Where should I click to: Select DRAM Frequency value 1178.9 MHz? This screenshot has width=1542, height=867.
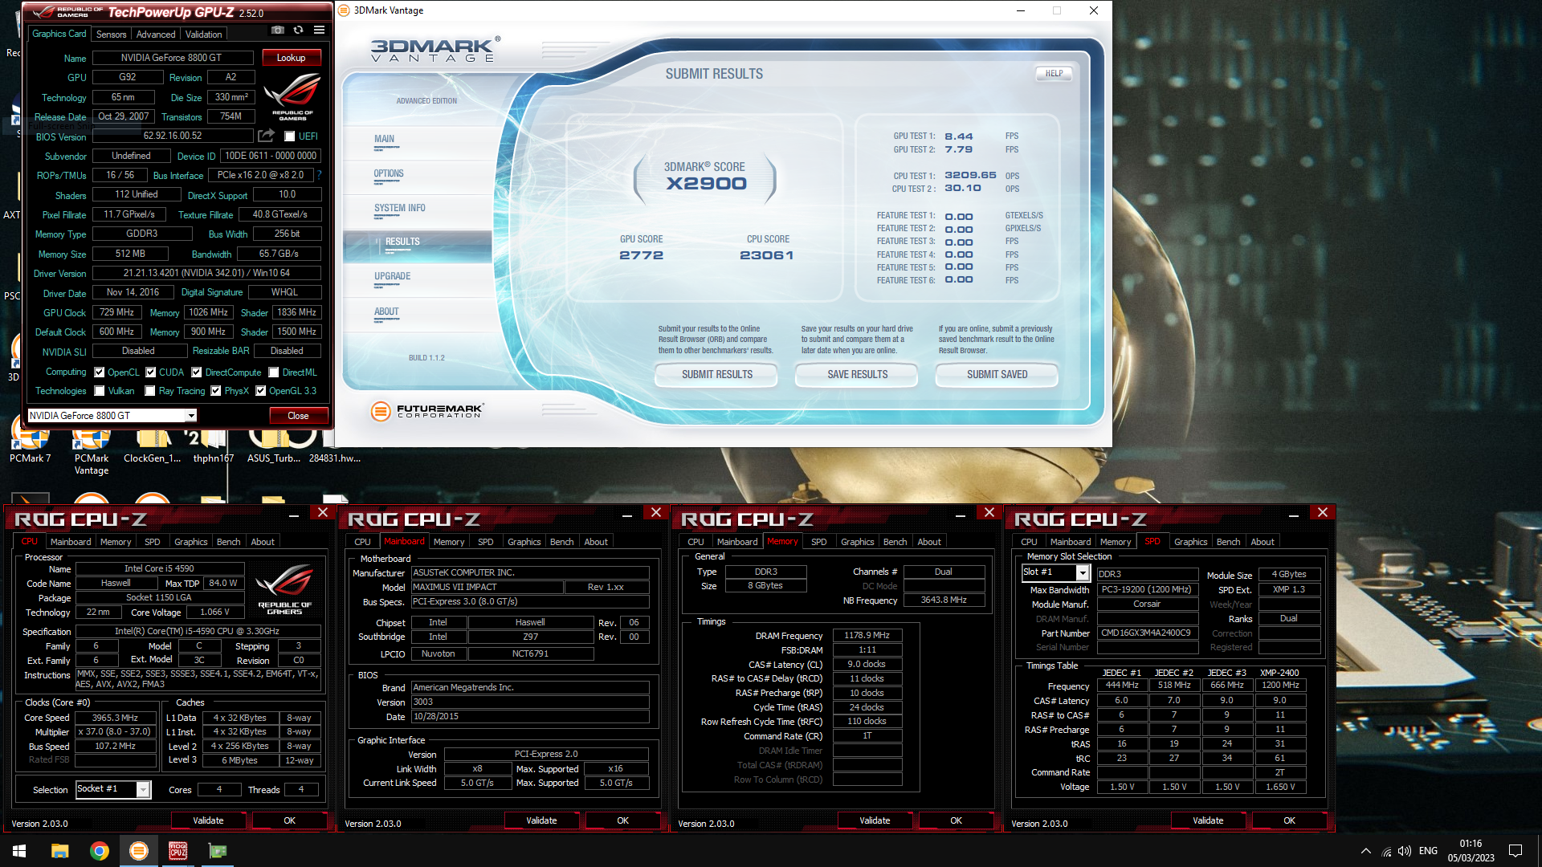(867, 635)
